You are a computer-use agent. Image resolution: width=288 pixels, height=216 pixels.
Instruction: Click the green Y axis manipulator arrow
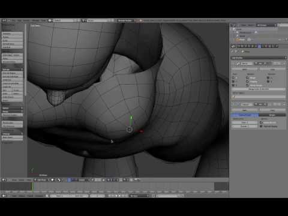coord(131,118)
